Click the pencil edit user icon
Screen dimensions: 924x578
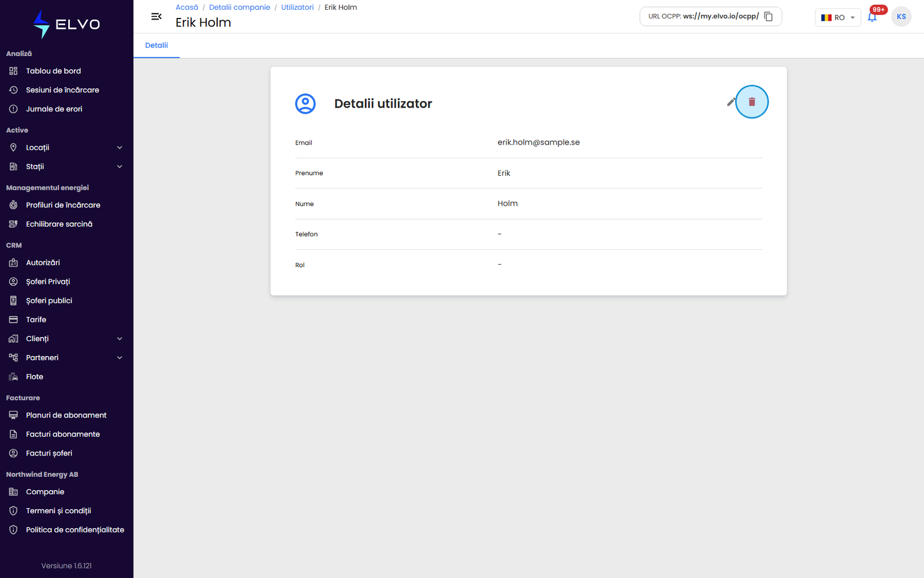(731, 102)
